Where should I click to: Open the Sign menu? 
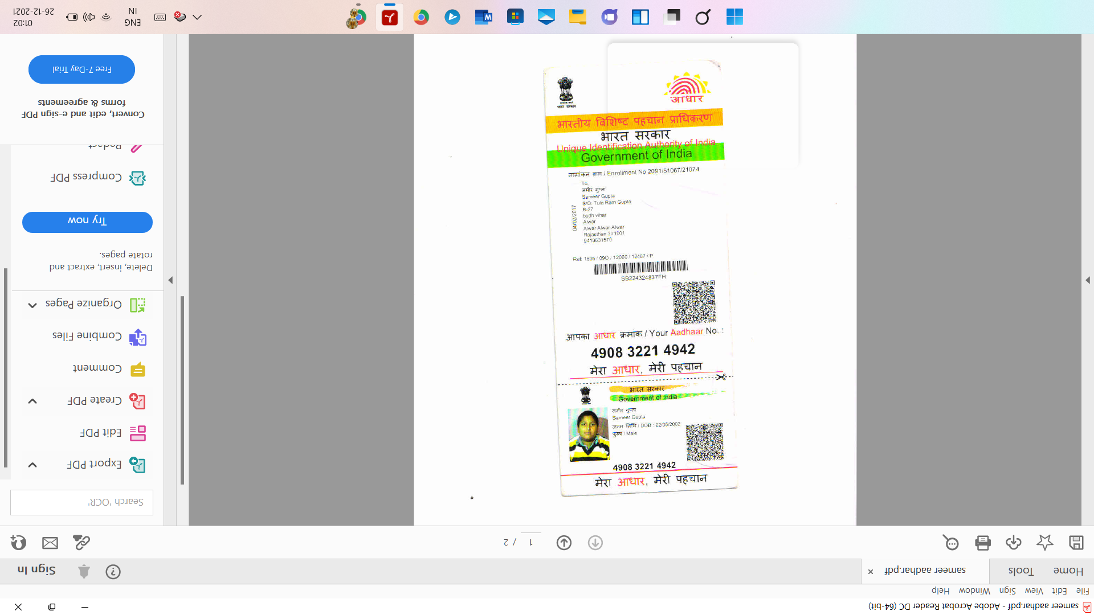(x=1007, y=591)
